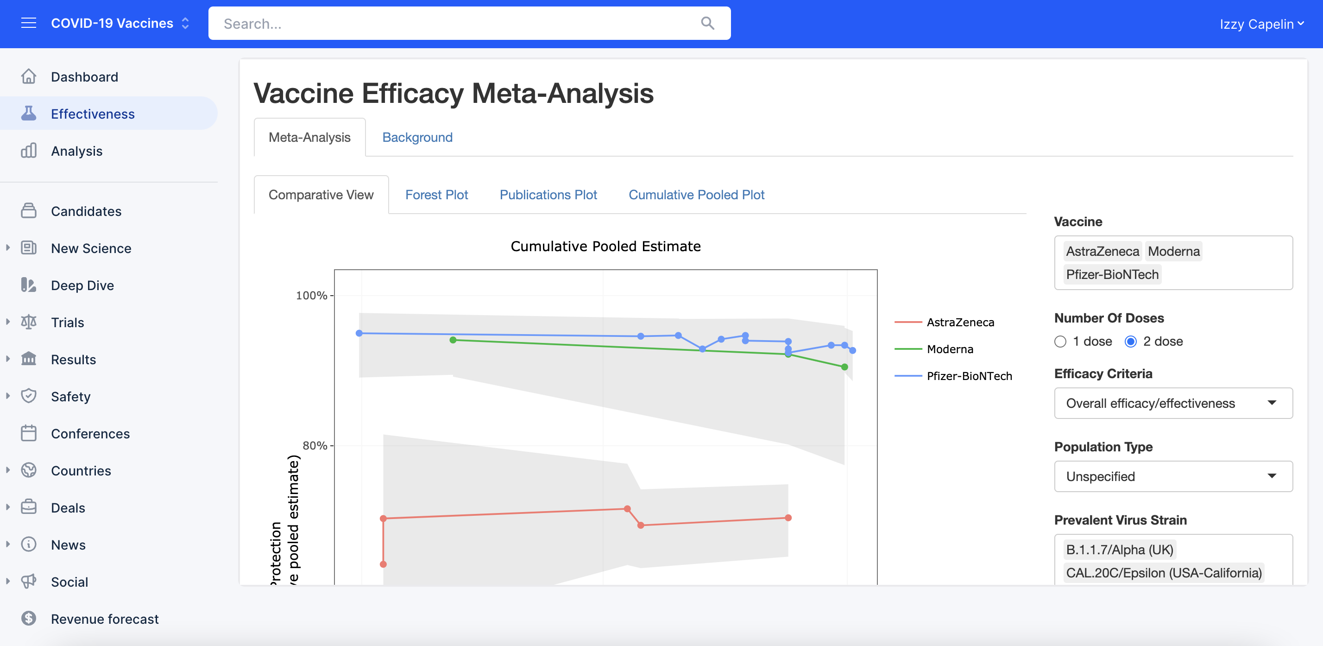Switch to the Forest Plot tab
This screenshot has height=646, width=1323.
(x=436, y=195)
